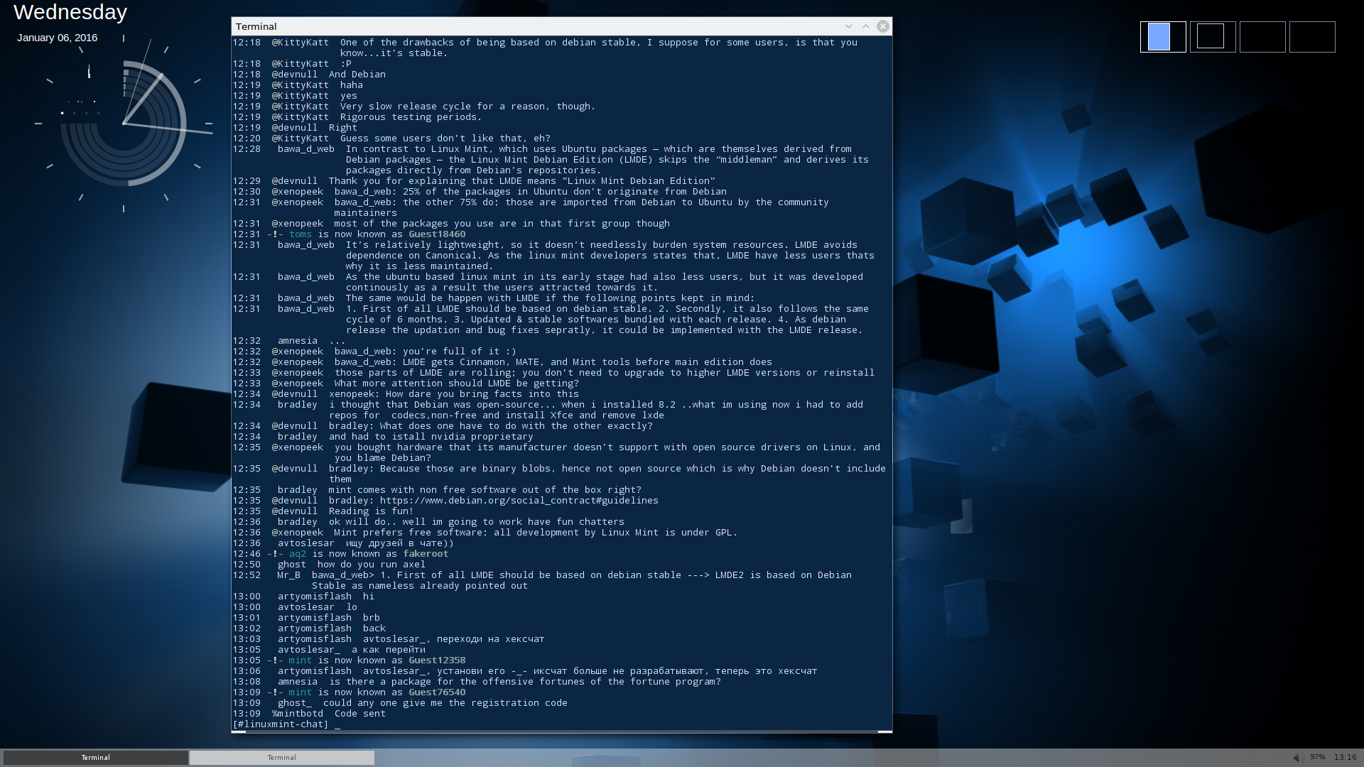Open the 13:16 panel clock

[1346, 757]
